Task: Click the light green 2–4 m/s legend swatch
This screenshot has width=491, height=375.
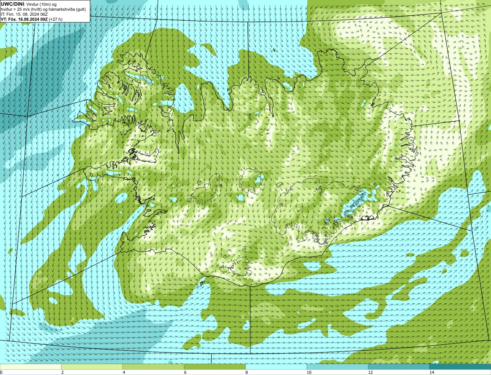Action: [x=92, y=367]
